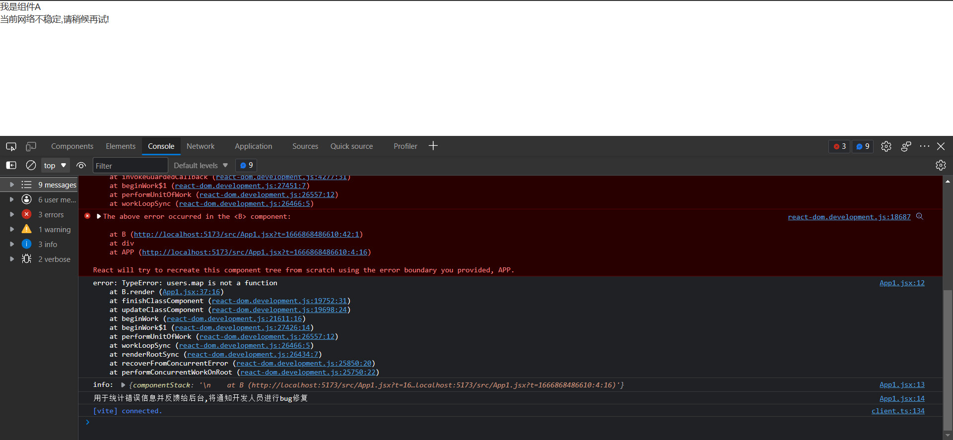Expand the 3 errors sidebar group
The height and width of the screenshot is (440, 953).
click(x=12, y=214)
